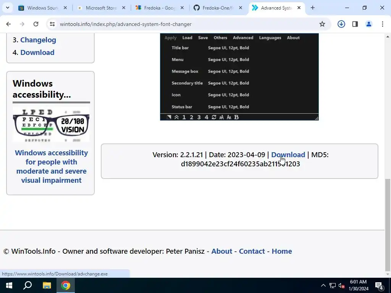Click the Status bar font row
Viewport: 391px width, 293px height.
[x=210, y=107]
